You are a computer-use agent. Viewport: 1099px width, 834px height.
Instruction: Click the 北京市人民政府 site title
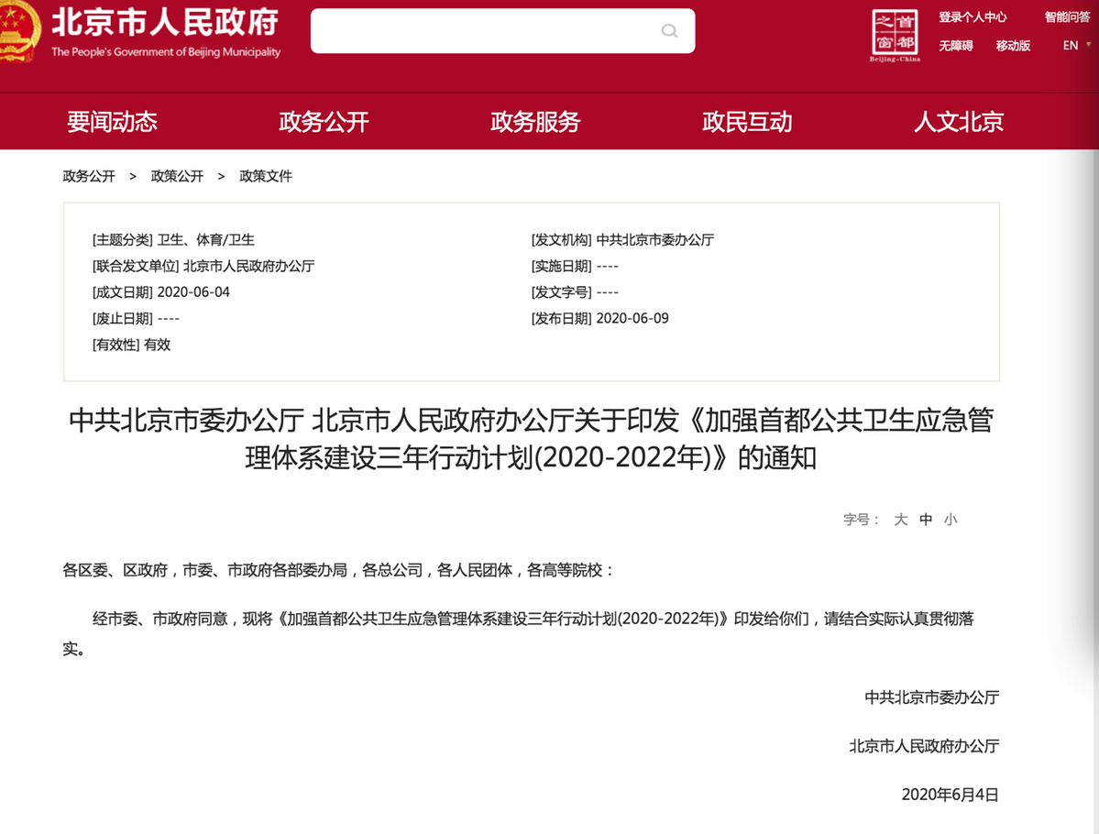point(165,22)
